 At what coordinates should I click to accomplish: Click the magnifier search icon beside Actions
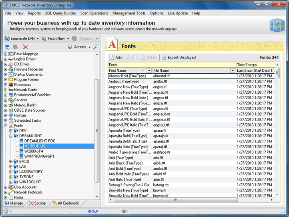96,47
